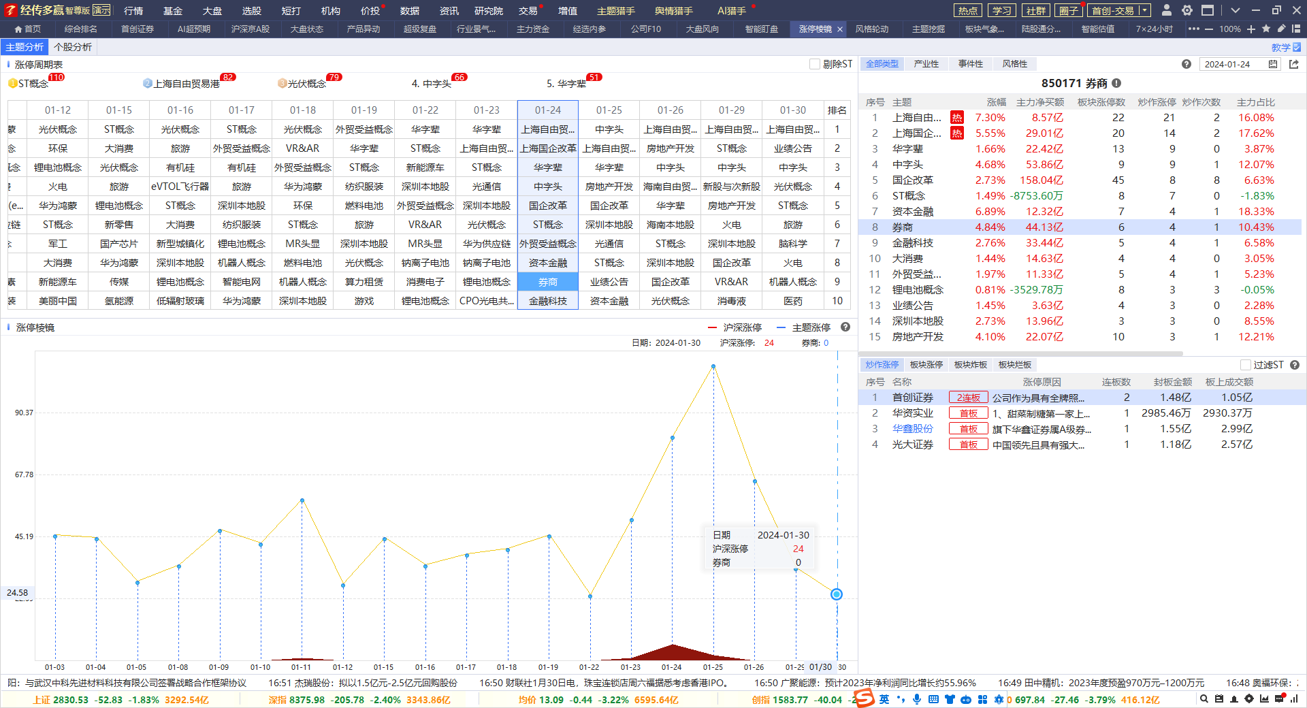Toggle the 教学 checkbox
1307x708 pixels.
click(x=1297, y=47)
